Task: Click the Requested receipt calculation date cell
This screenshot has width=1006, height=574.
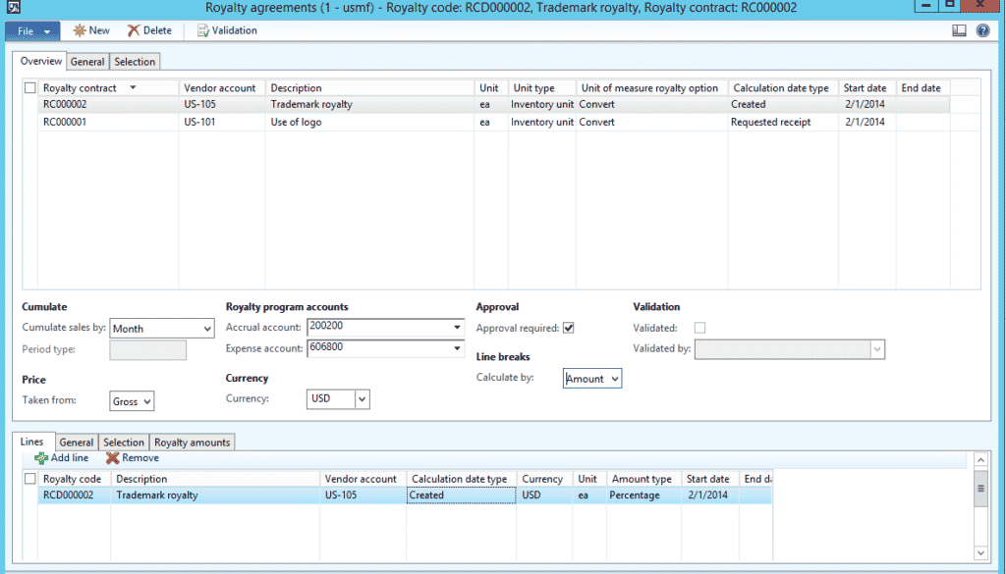Action: (x=783, y=122)
